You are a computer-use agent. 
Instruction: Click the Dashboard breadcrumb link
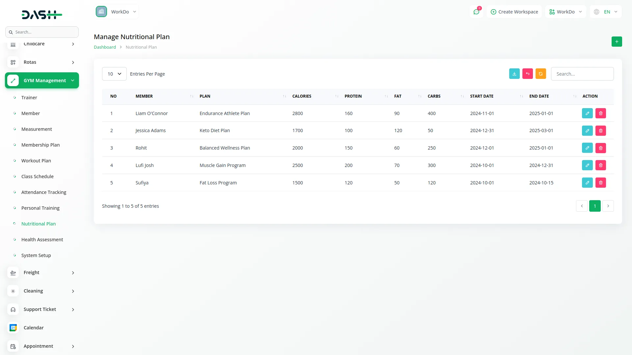(x=105, y=47)
